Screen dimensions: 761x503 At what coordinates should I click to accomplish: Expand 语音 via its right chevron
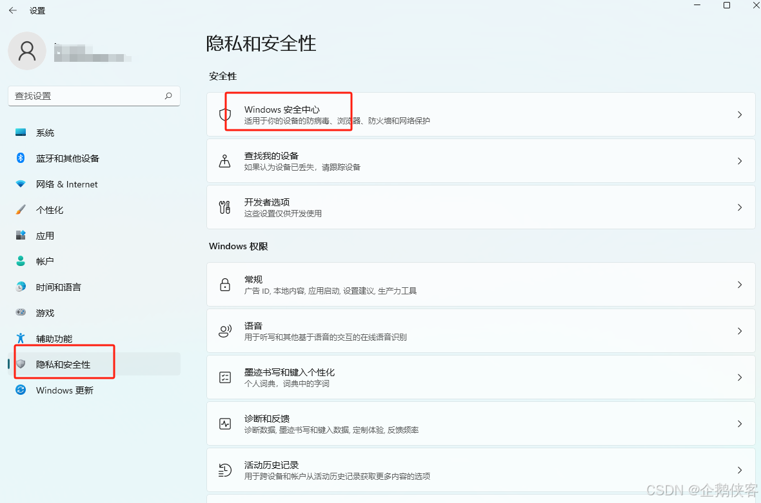(740, 331)
